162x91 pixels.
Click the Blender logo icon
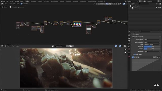(x=2, y=1)
